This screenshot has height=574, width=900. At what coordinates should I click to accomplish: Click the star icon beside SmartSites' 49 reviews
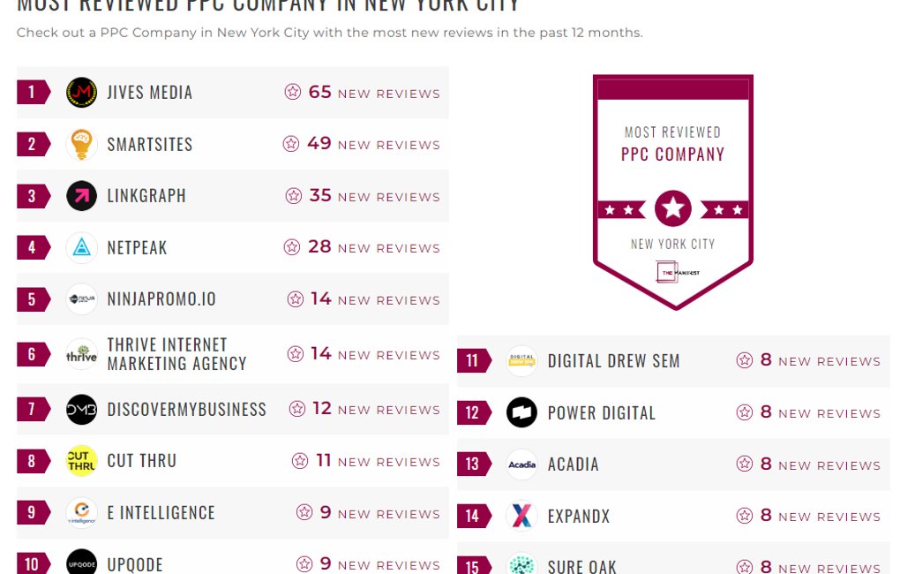(x=291, y=144)
